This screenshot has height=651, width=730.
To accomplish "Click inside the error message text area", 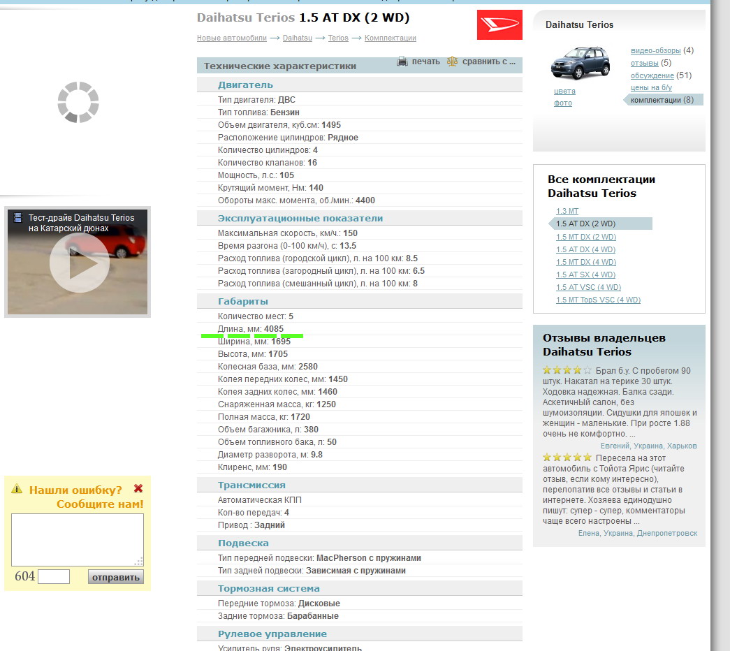I will [78, 539].
